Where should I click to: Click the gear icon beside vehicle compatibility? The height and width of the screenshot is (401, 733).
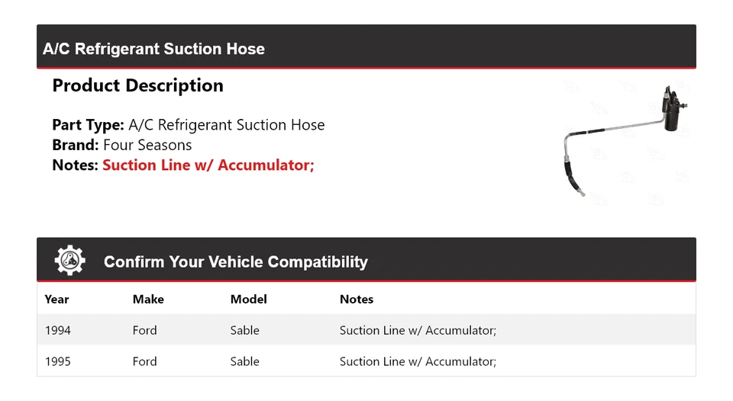coord(69,261)
